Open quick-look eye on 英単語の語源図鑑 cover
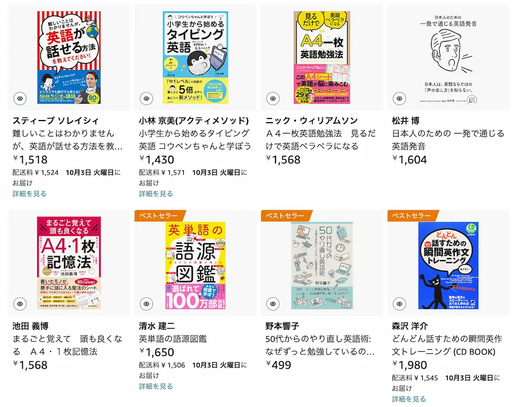The height and width of the screenshot is (407, 515). (x=146, y=304)
